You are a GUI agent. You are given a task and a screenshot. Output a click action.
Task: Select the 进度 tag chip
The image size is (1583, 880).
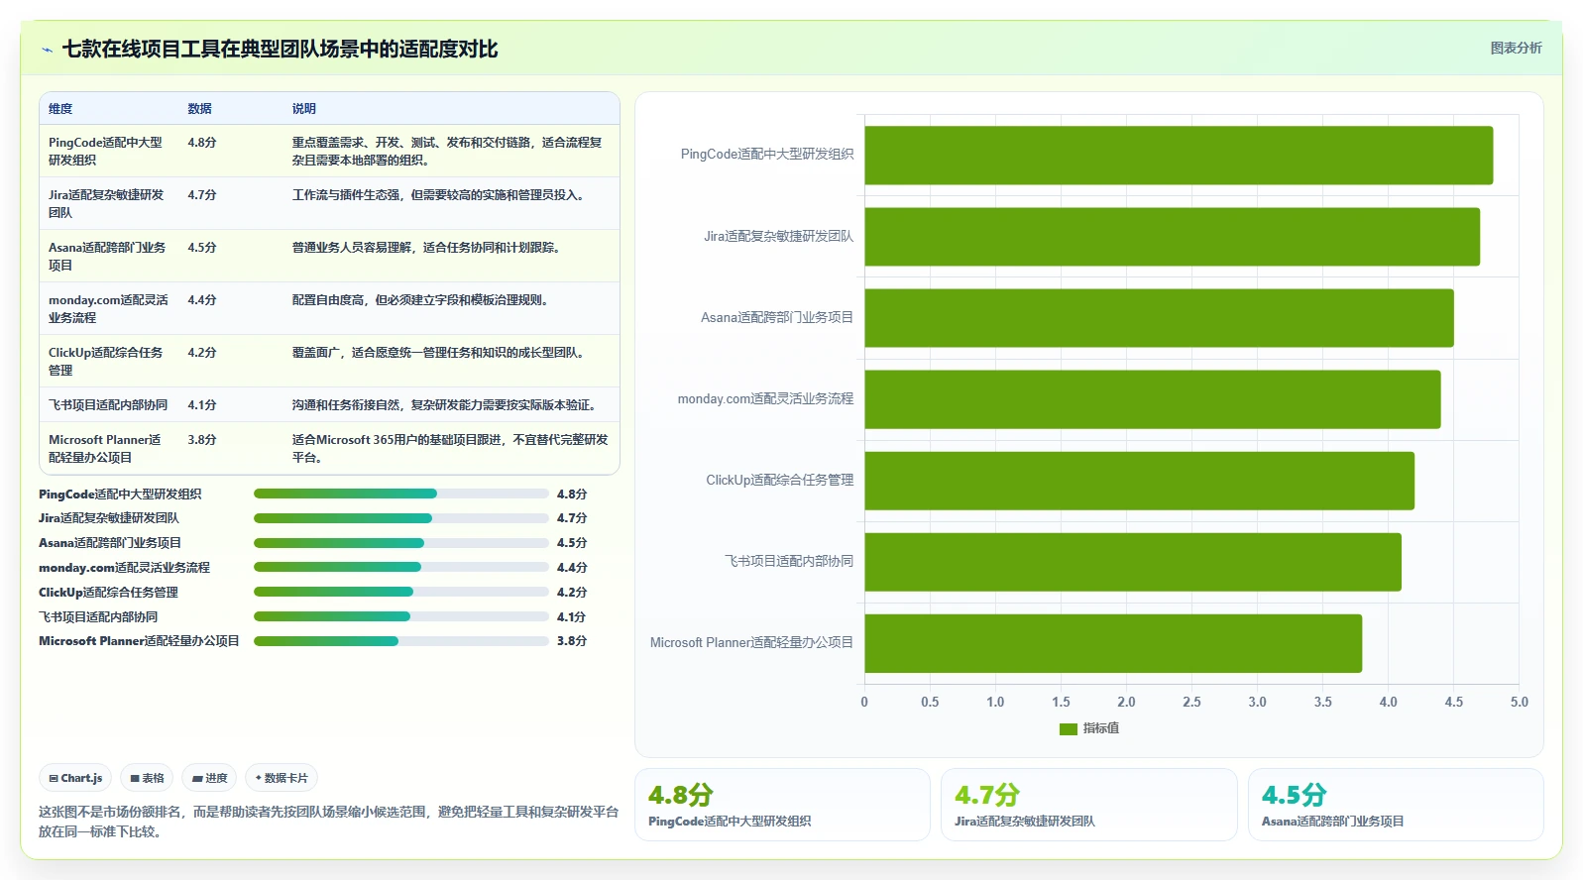click(209, 778)
